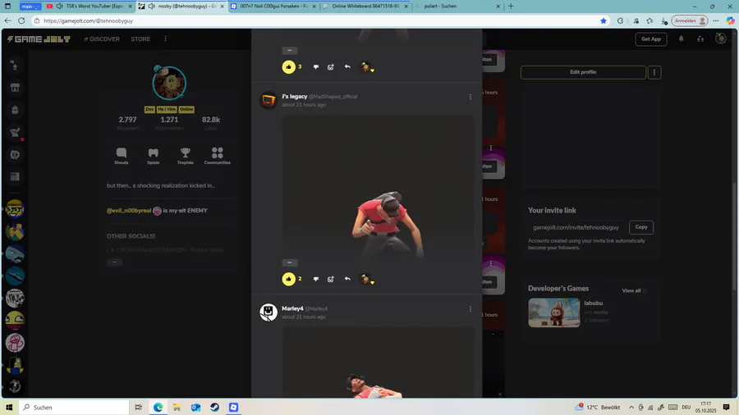Image resolution: width=739 pixels, height=415 pixels.
Task: Reload the page
Action: tap(21, 21)
